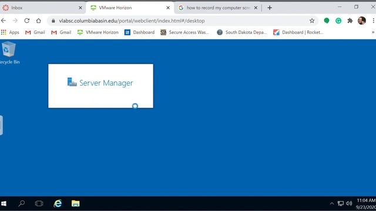
Task: Close the VMware Horizon tab
Action: pos(168,8)
